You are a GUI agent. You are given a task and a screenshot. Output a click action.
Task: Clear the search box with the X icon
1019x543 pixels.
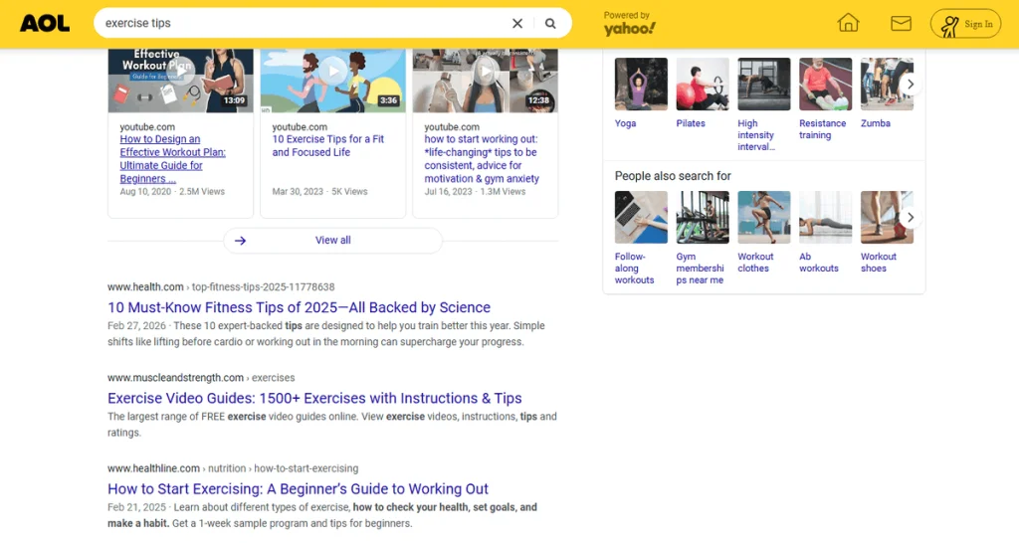[517, 24]
